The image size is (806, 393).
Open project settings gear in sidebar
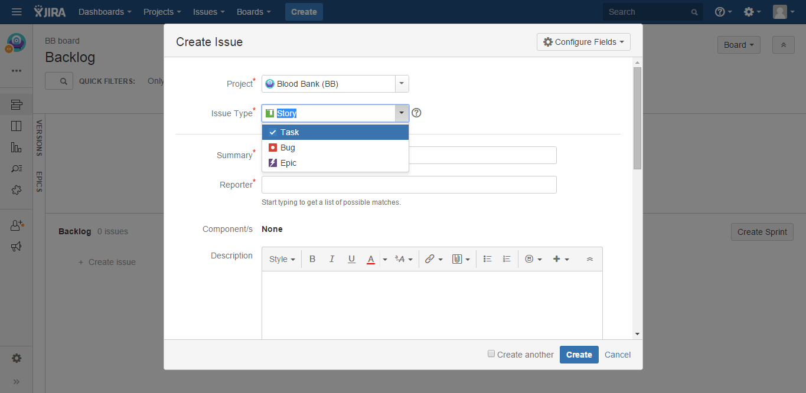(x=17, y=358)
